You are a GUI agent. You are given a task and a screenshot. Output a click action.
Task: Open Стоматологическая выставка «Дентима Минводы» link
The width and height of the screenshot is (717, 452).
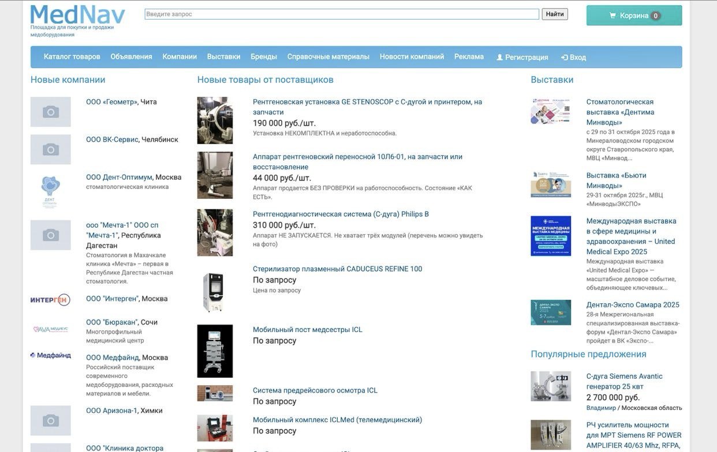point(621,112)
